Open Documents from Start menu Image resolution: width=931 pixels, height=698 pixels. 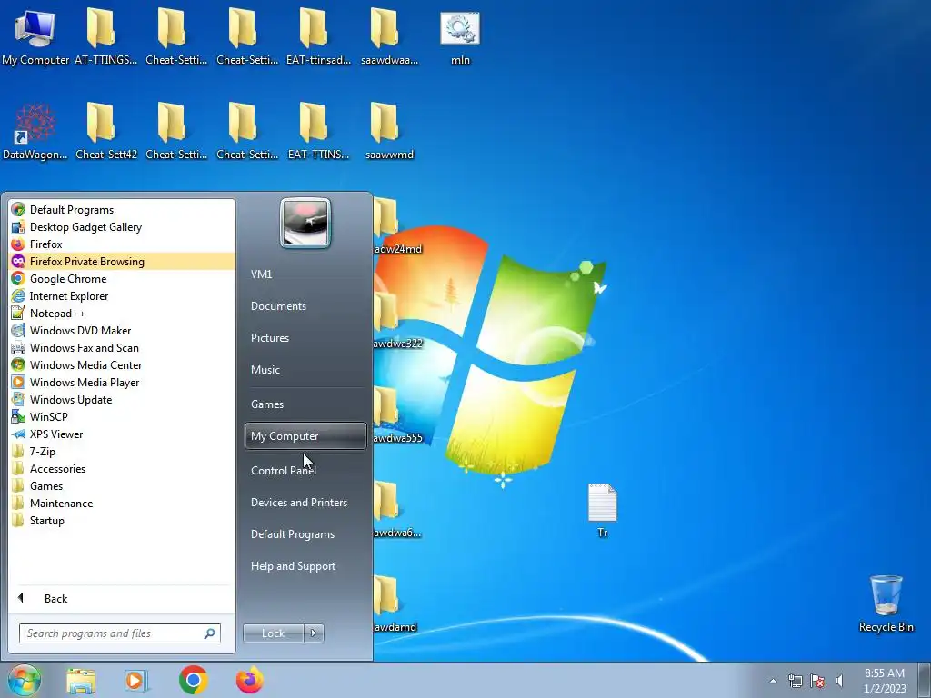click(305, 306)
